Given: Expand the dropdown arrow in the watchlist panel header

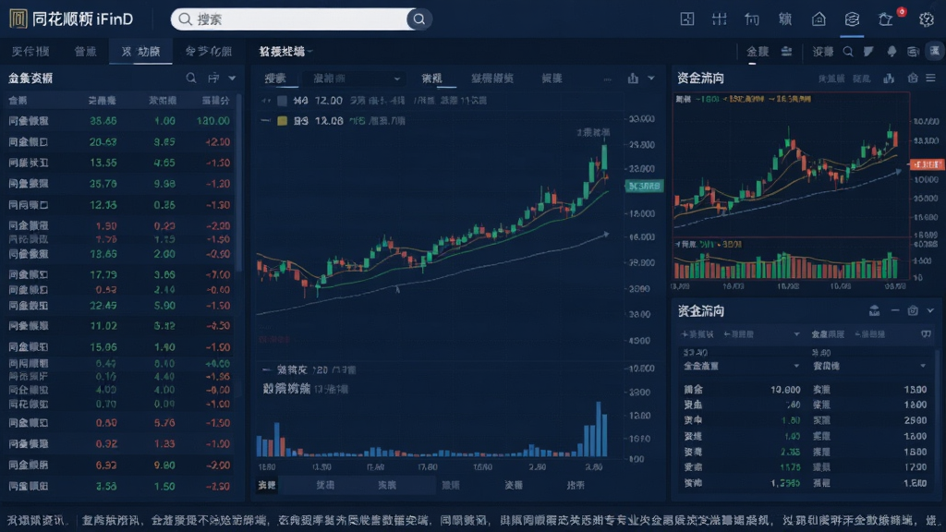Looking at the screenshot, I should (232, 79).
